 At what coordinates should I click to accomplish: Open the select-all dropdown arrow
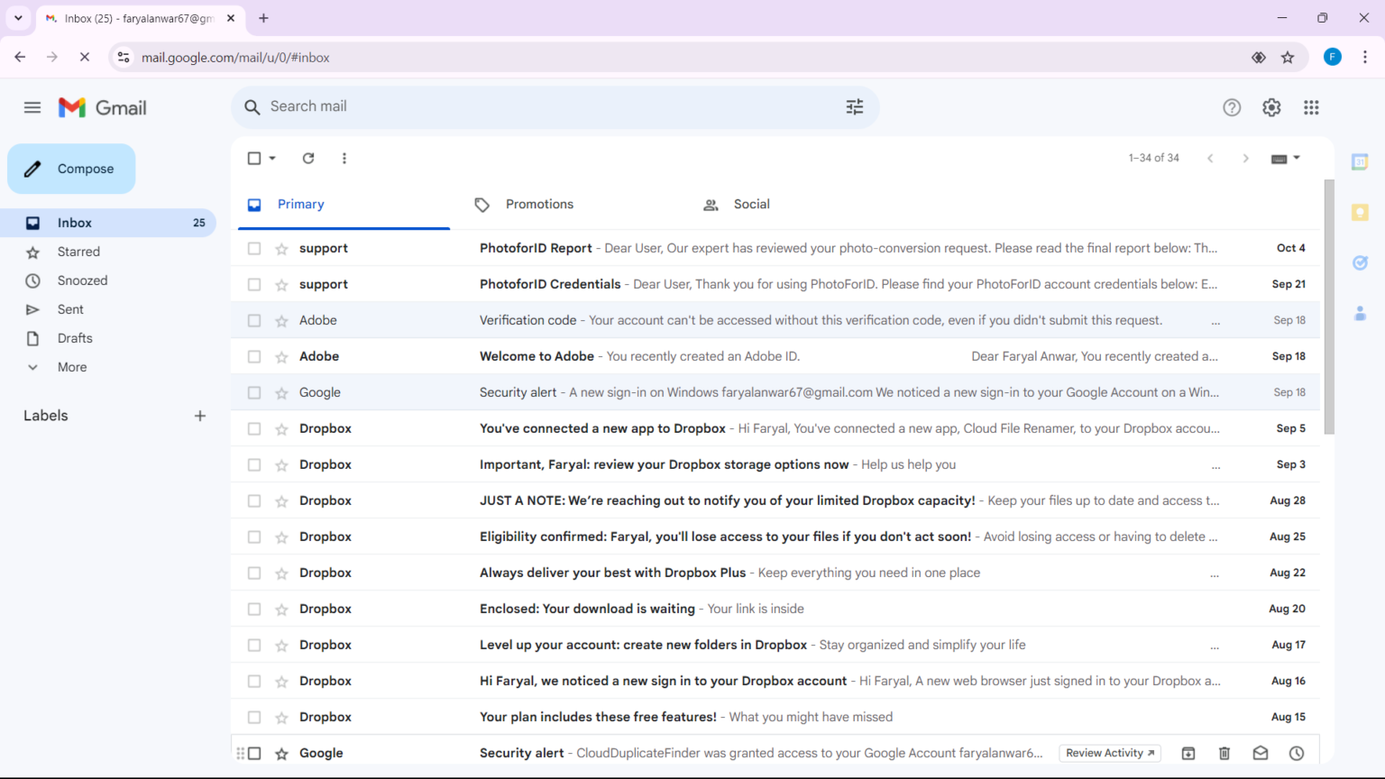(x=271, y=158)
